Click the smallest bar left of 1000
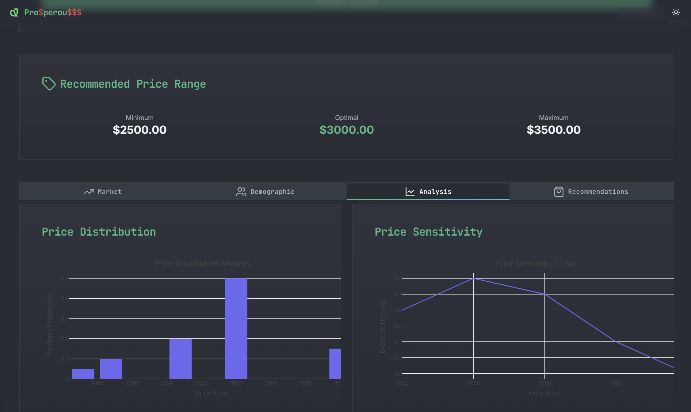691x412 pixels. click(x=83, y=374)
